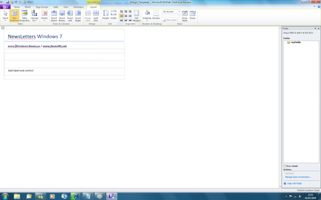Viewport: 321px width, 200px height.
Task: Switch to the Home tab
Action: [17, 7]
